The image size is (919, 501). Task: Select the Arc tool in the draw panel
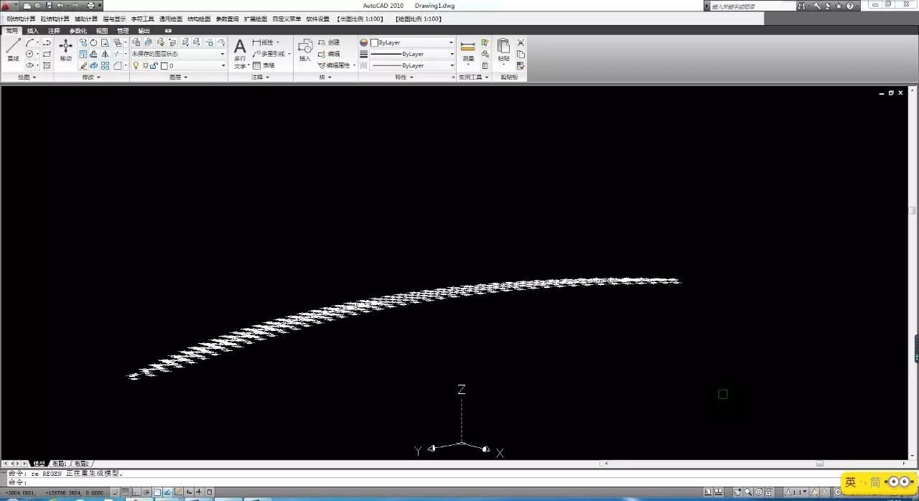click(30, 43)
